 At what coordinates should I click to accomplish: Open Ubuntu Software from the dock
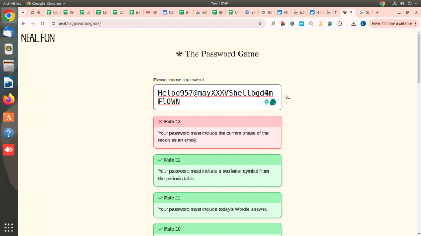coord(8,116)
